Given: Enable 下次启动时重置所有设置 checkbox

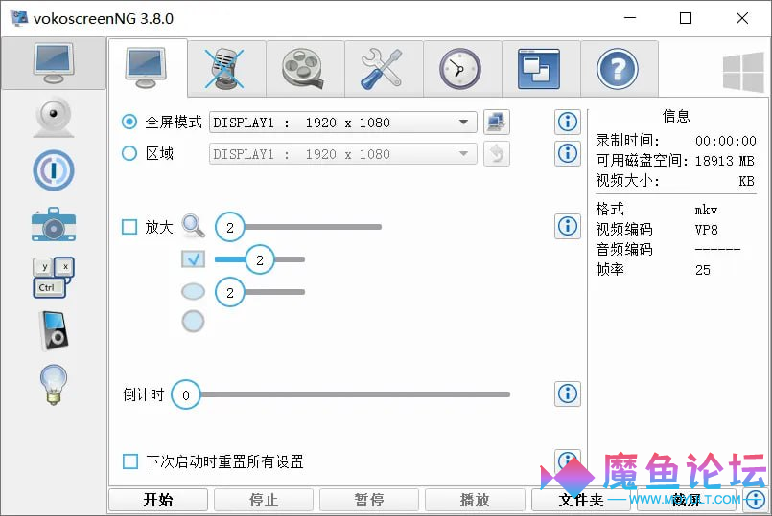Looking at the screenshot, I should click(x=130, y=461).
